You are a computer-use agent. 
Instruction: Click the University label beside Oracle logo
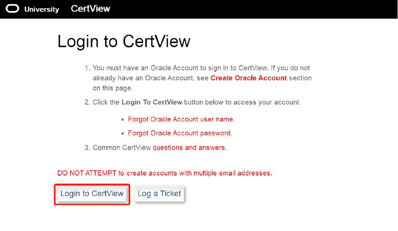(x=42, y=10)
